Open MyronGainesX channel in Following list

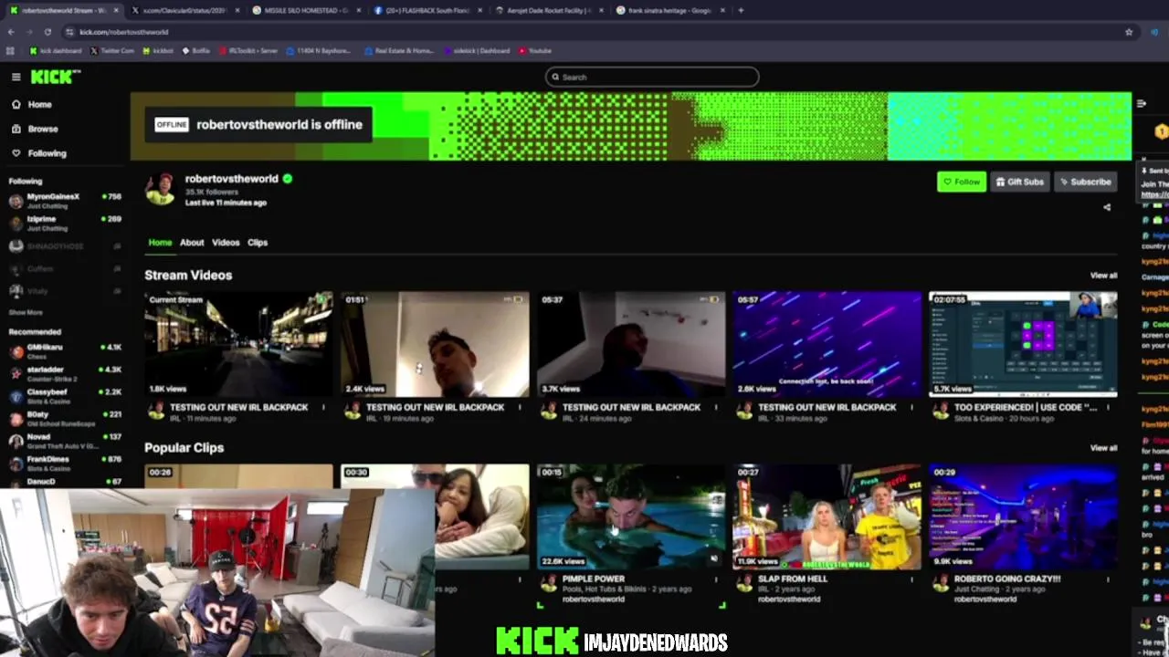click(64, 201)
